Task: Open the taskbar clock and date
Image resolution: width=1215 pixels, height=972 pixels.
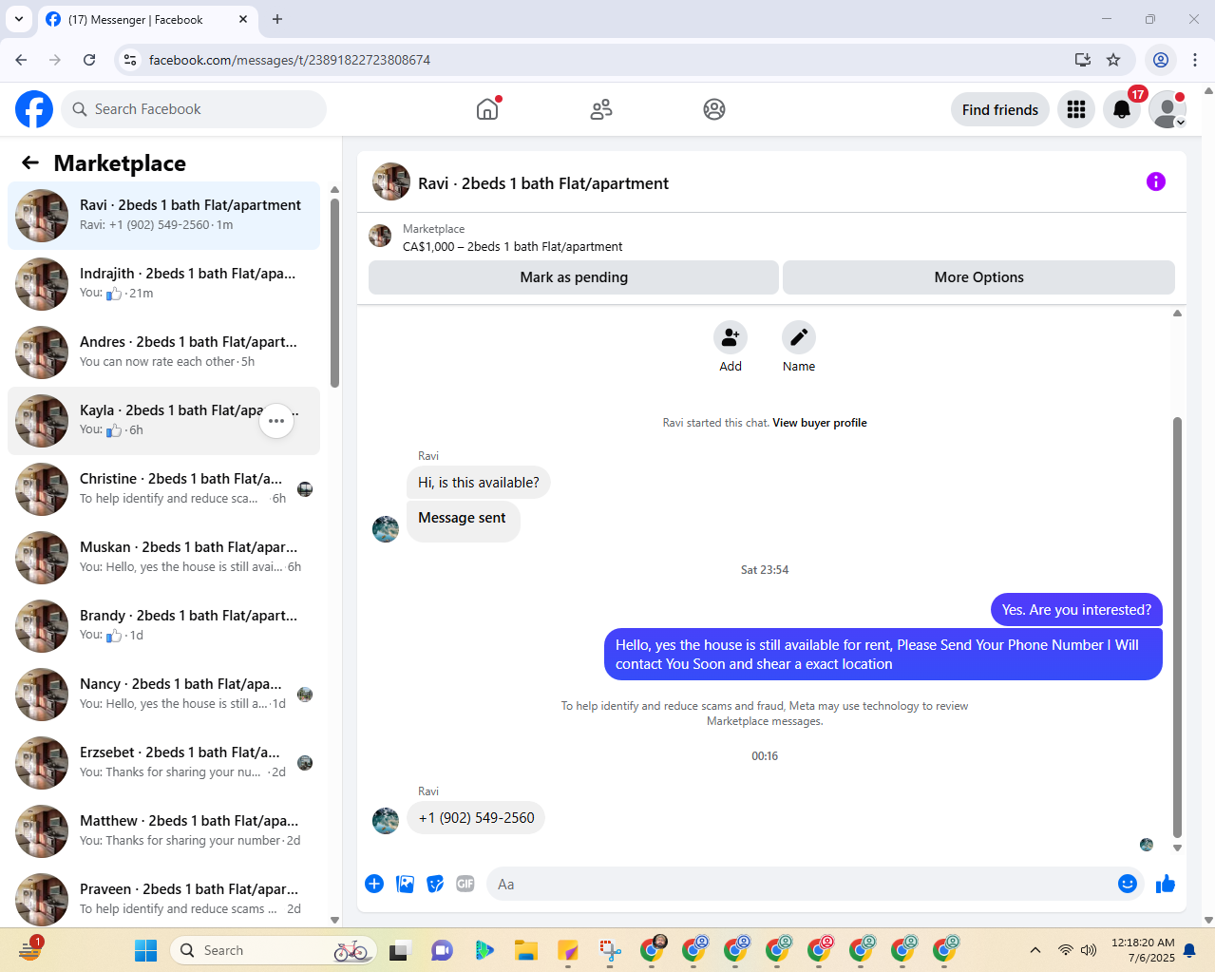Action: [1143, 950]
